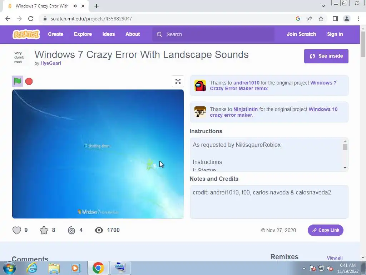Viewport: 366px width, 275px height.
Task: Toggle Chrome side panel
Action: pos(335,19)
